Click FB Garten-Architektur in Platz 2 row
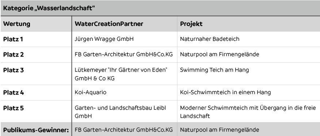 (x=124, y=54)
